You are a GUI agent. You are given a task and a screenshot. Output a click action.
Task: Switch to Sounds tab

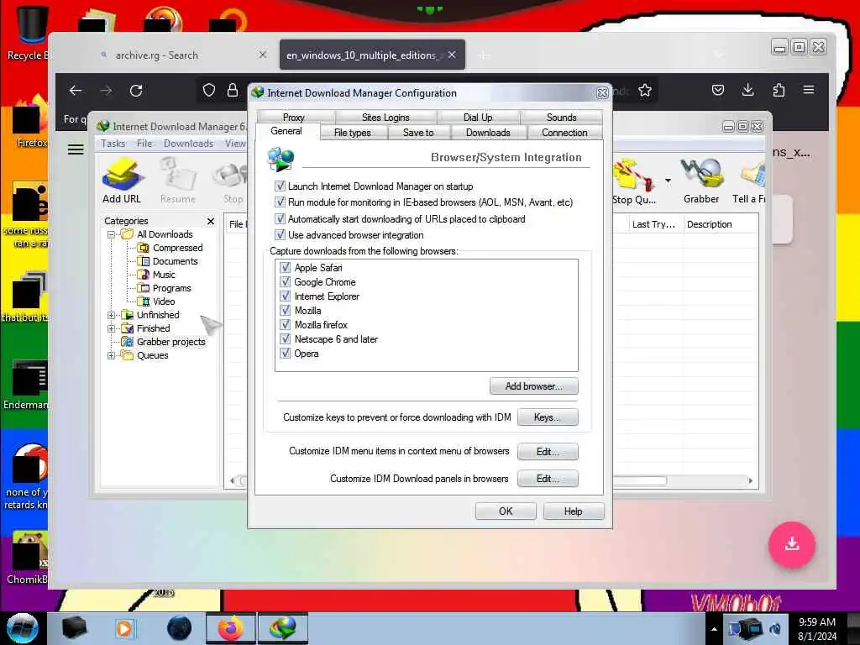point(561,118)
